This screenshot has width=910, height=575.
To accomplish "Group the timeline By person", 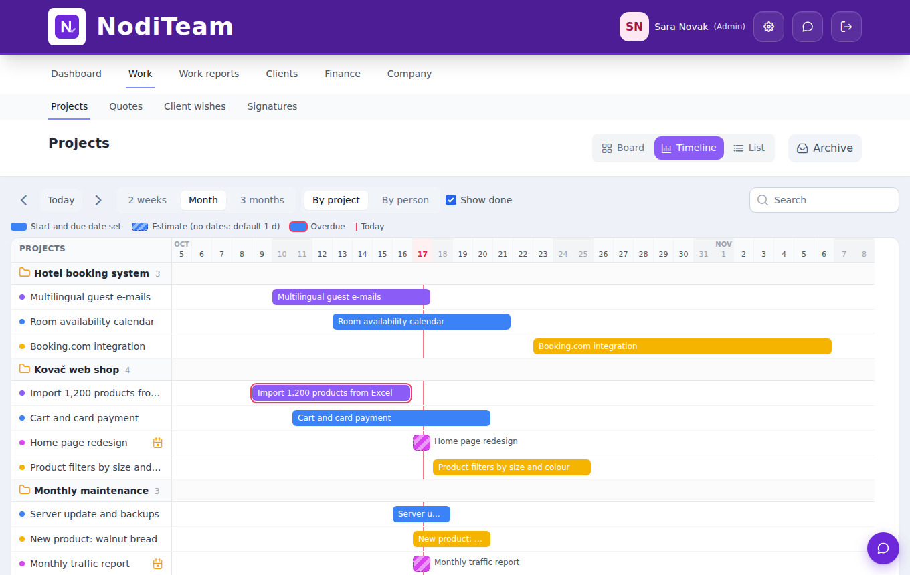I will [x=405, y=200].
